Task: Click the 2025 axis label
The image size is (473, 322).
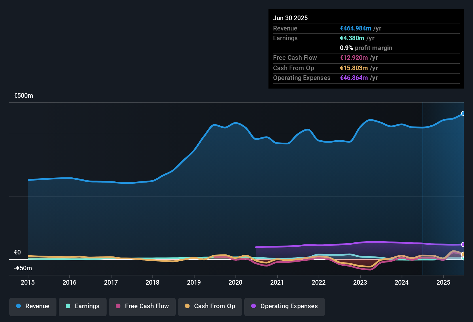Action: [443, 283]
